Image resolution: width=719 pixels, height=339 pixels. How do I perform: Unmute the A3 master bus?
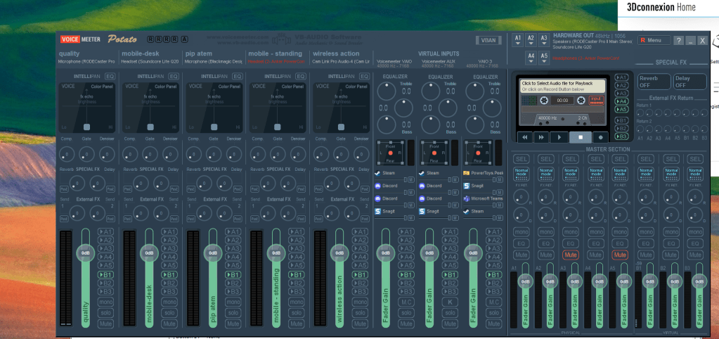[571, 255]
